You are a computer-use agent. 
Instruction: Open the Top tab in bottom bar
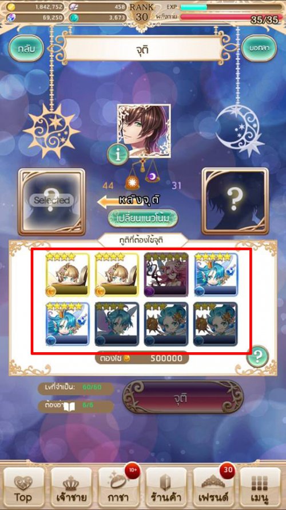click(23, 488)
